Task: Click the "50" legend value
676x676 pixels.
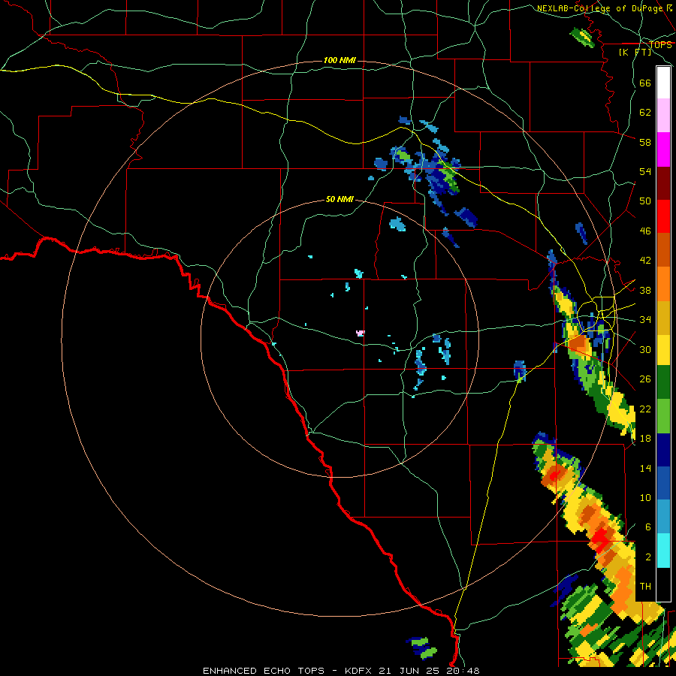Action: pos(645,201)
